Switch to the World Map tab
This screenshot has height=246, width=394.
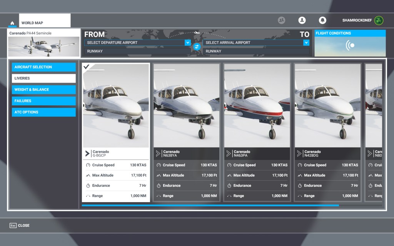point(44,22)
